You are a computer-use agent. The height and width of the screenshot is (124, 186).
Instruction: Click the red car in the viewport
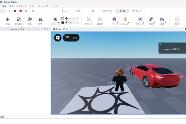(x=155, y=76)
